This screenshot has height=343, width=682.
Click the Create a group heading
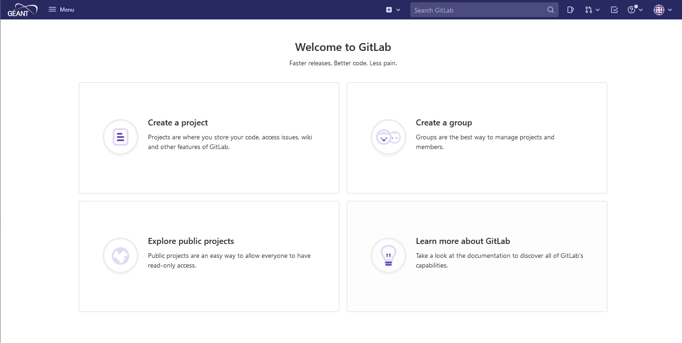click(x=444, y=123)
